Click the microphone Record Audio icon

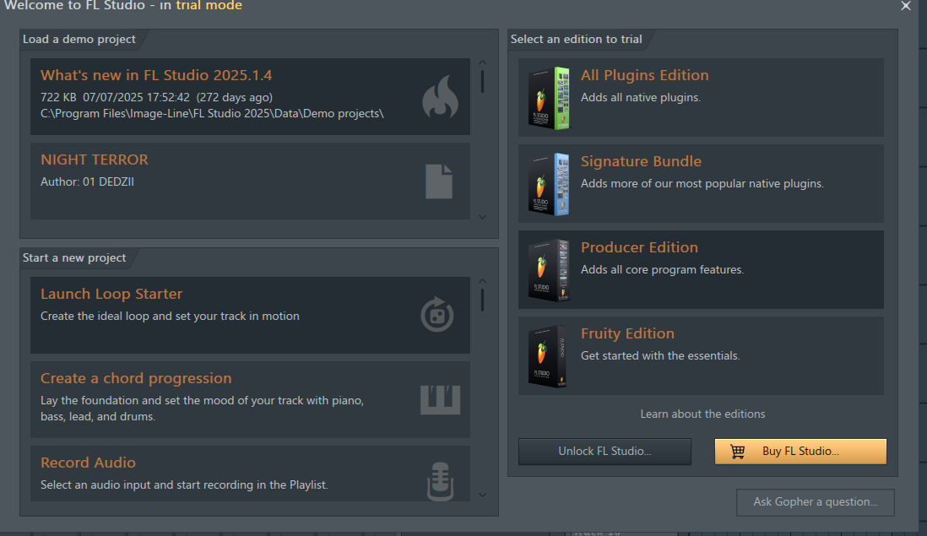click(439, 481)
